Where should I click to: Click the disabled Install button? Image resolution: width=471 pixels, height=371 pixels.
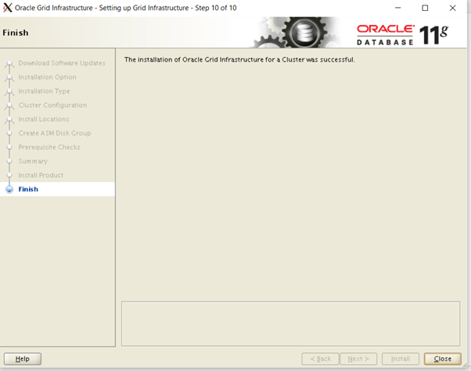400,359
